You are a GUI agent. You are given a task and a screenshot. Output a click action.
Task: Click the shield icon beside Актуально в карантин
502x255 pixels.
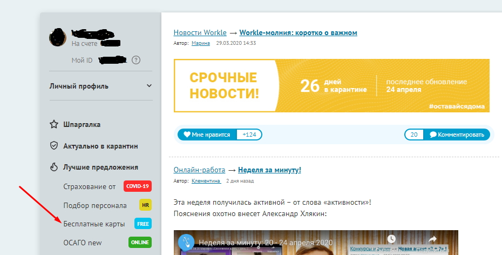click(54, 146)
